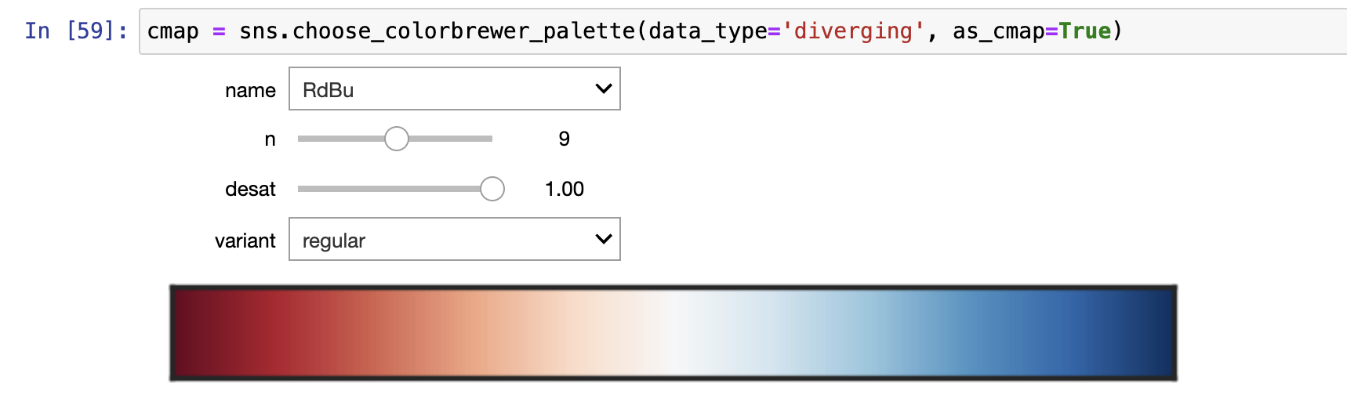Click the 'diverging' string in the code

click(x=853, y=31)
